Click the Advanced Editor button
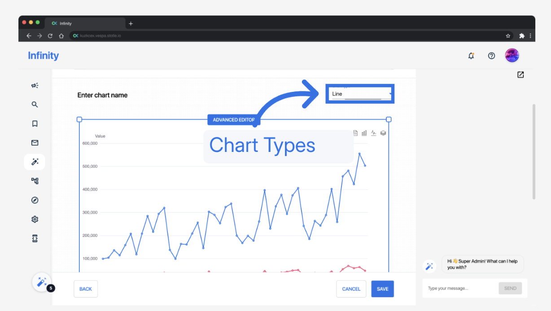The image size is (551, 311). [x=233, y=120]
